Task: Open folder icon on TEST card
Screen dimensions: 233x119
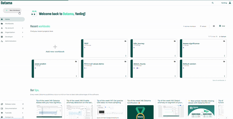Action: pyautogui.click(x=126, y=41)
